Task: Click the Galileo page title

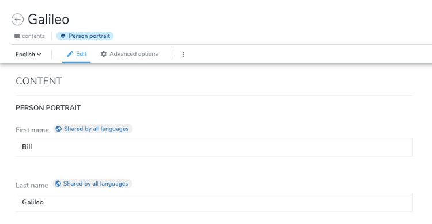Action: 48,20
